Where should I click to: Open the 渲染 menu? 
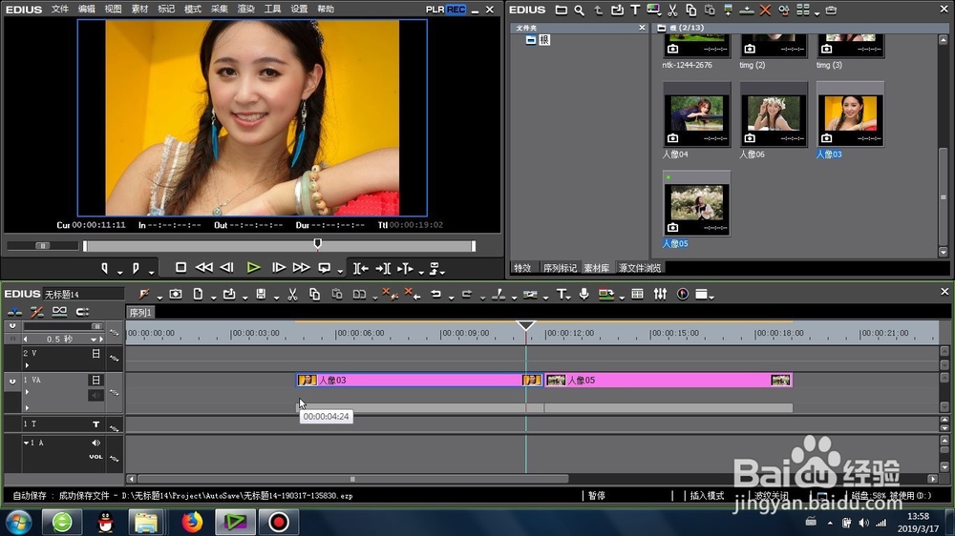(245, 10)
